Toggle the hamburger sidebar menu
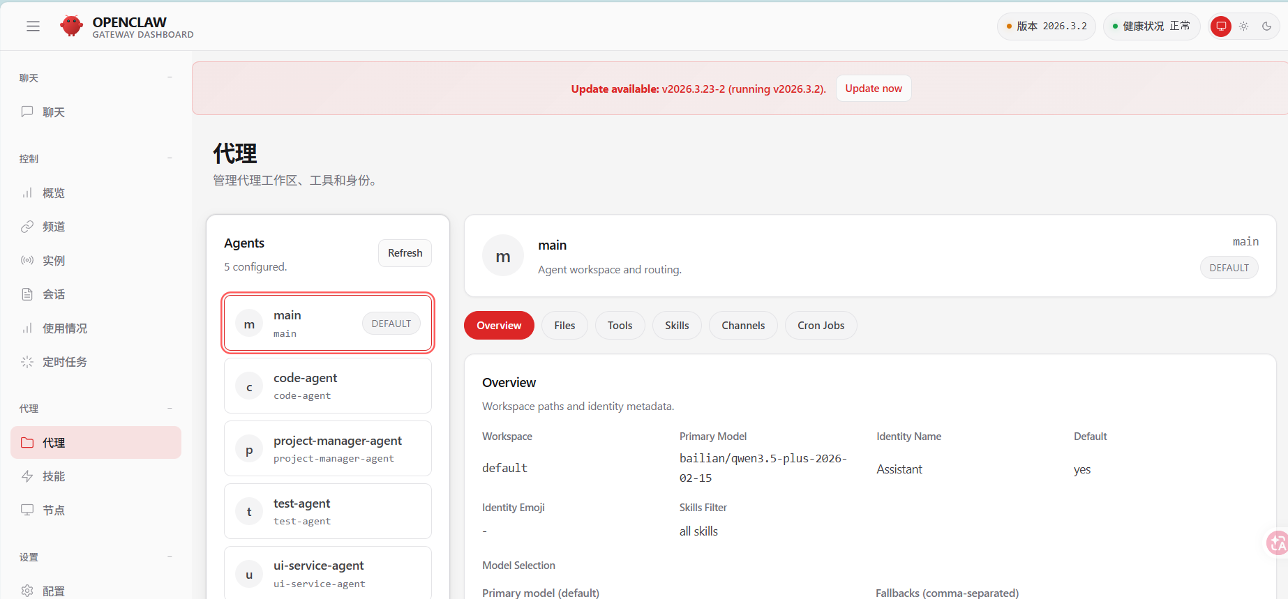The height and width of the screenshot is (599, 1288). pos(33,26)
